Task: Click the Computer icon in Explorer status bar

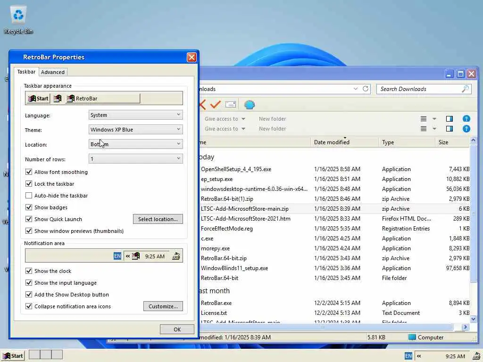Action: click(x=412, y=337)
